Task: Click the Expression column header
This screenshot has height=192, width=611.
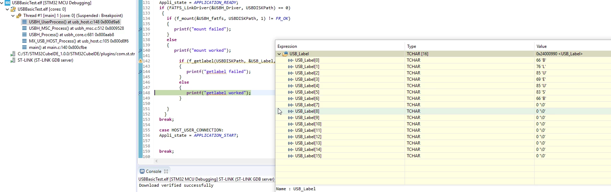Action: pos(340,46)
